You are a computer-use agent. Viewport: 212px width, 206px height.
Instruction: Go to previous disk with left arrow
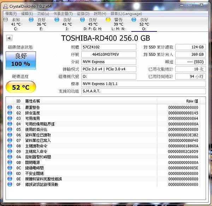tap(9, 38)
